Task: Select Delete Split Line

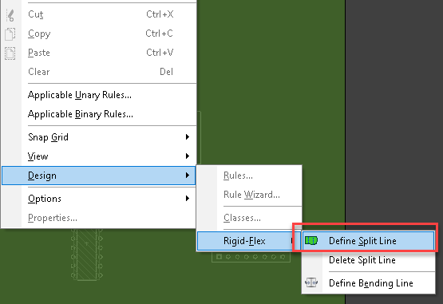Action: coord(368,260)
